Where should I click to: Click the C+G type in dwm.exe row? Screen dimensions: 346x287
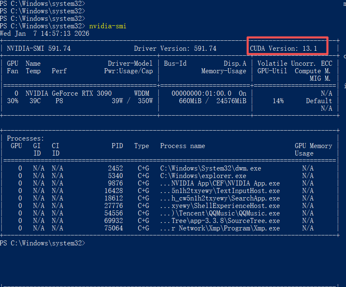(143, 168)
